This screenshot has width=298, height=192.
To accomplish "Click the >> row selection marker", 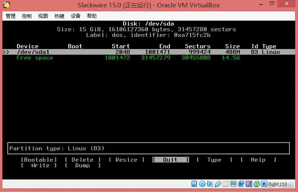I will (x=6, y=52).
